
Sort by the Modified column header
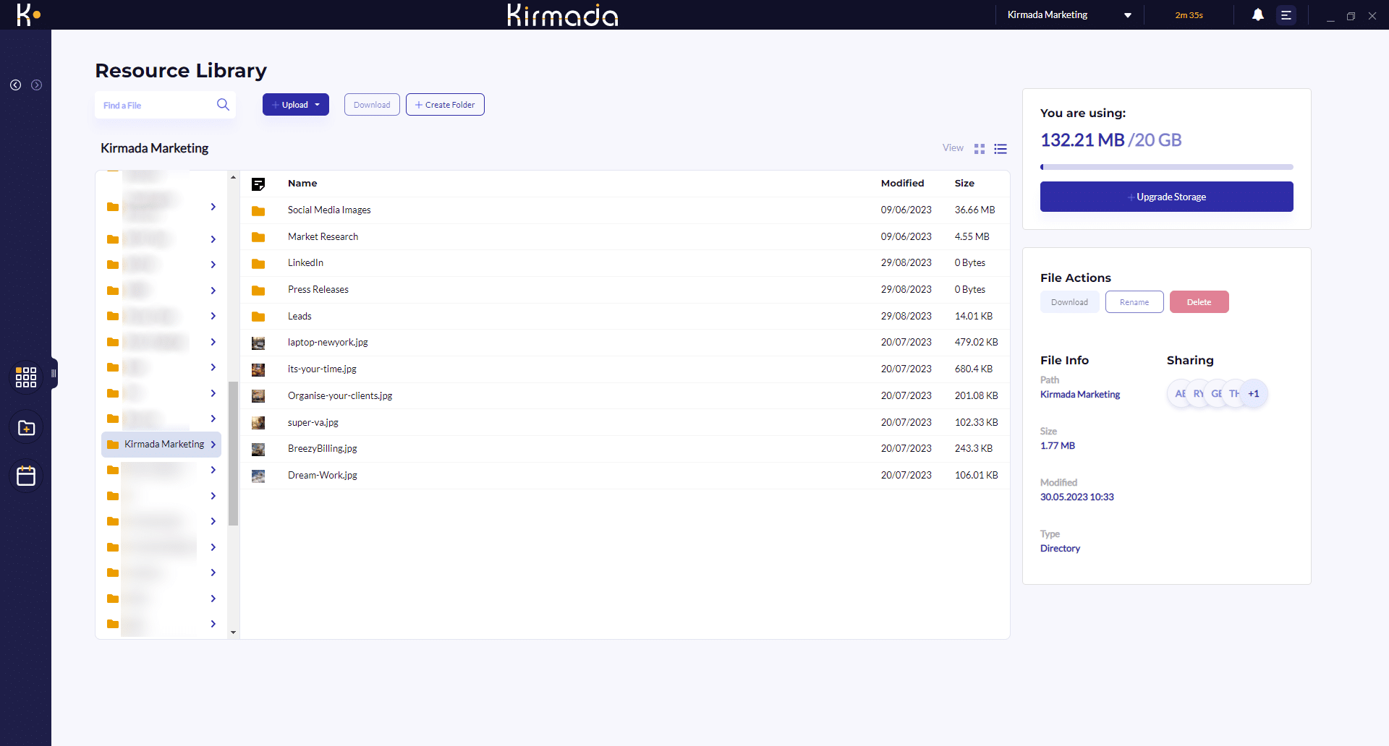(902, 184)
